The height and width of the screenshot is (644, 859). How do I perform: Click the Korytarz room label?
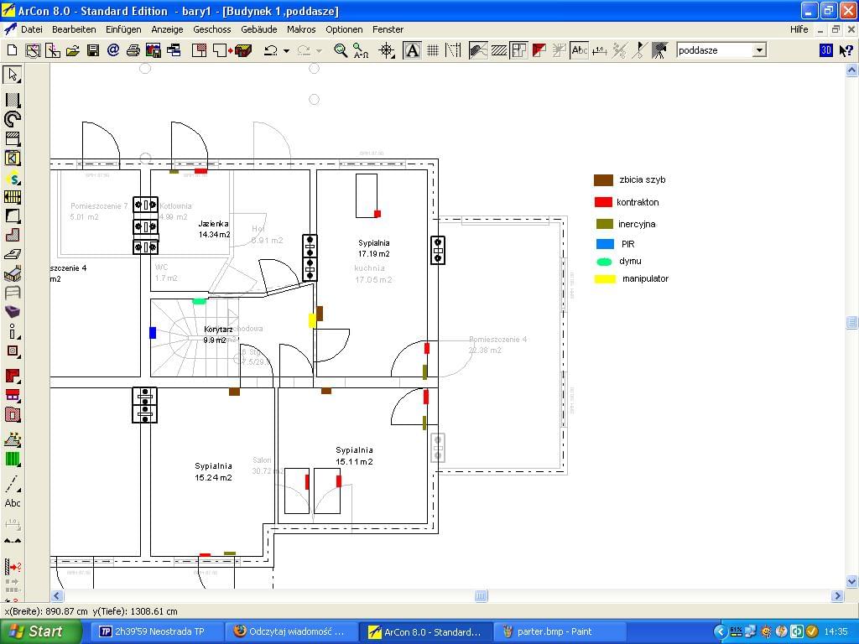coord(218,330)
